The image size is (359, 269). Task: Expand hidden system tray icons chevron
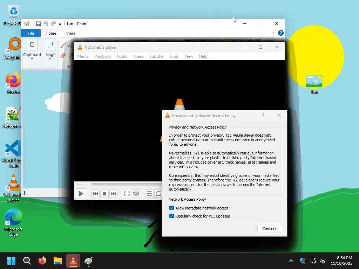click(291, 261)
